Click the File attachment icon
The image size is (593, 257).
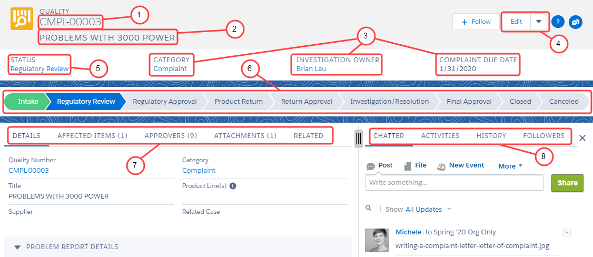pos(408,166)
